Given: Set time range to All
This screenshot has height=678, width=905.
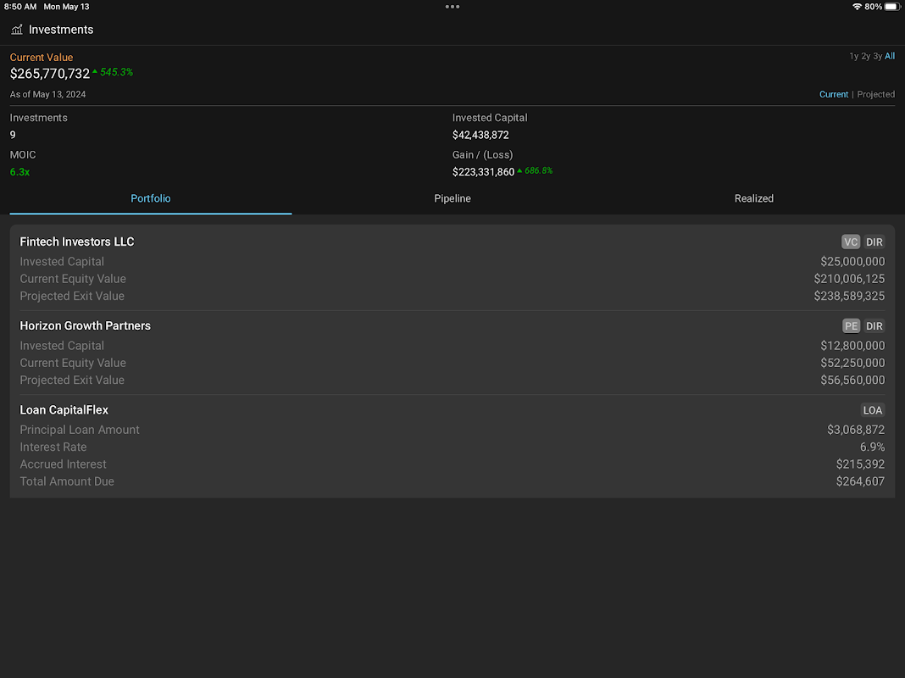Looking at the screenshot, I should [x=890, y=56].
